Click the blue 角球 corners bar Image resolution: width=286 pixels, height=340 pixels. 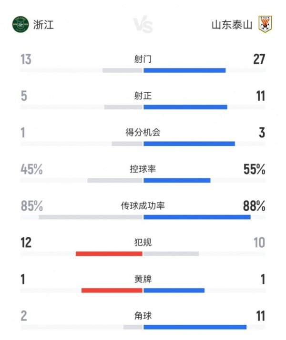click(195, 327)
